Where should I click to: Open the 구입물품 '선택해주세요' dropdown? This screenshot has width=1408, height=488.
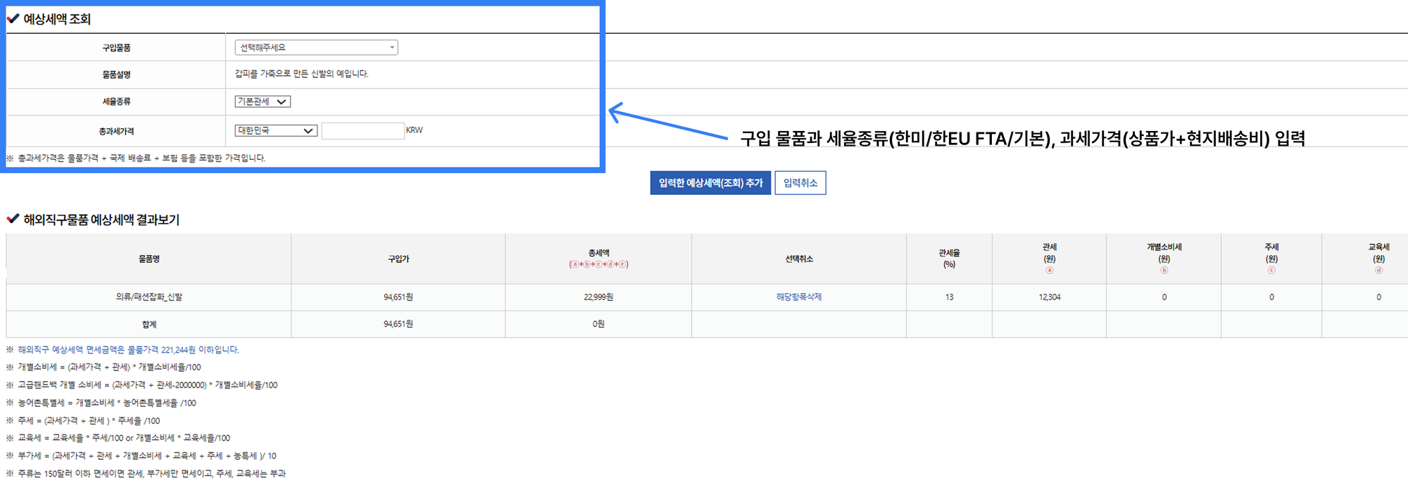coord(316,47)
